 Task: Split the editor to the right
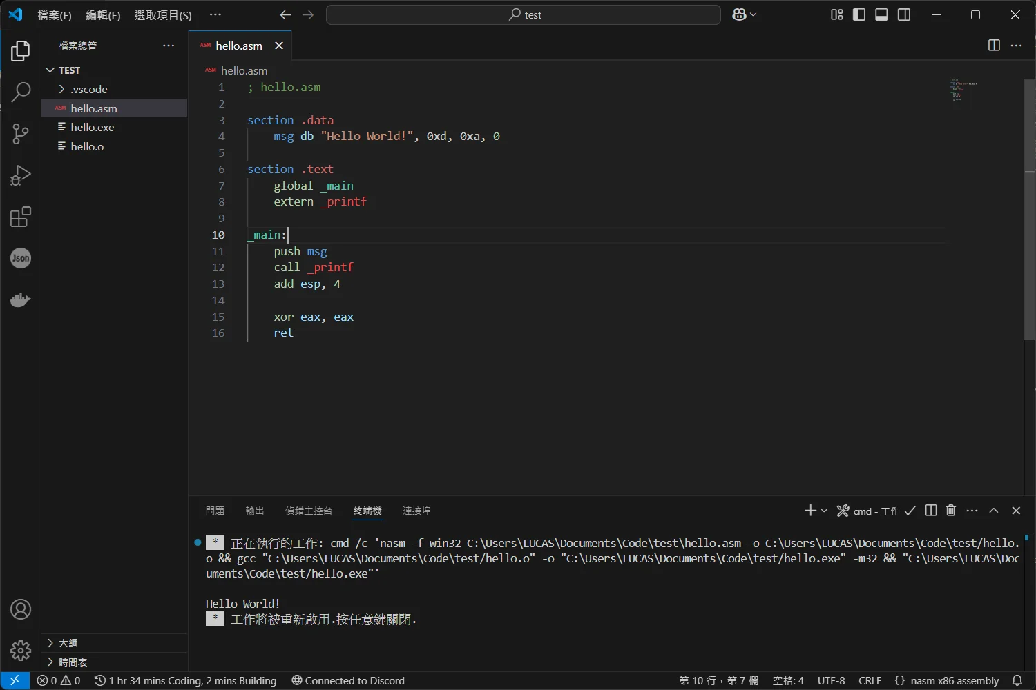[x=994, y=46]
